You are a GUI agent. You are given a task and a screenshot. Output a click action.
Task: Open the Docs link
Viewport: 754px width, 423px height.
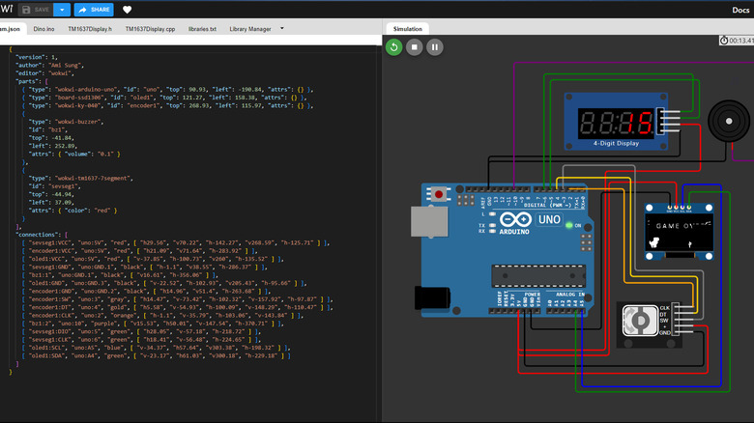(x=739, y=10)
